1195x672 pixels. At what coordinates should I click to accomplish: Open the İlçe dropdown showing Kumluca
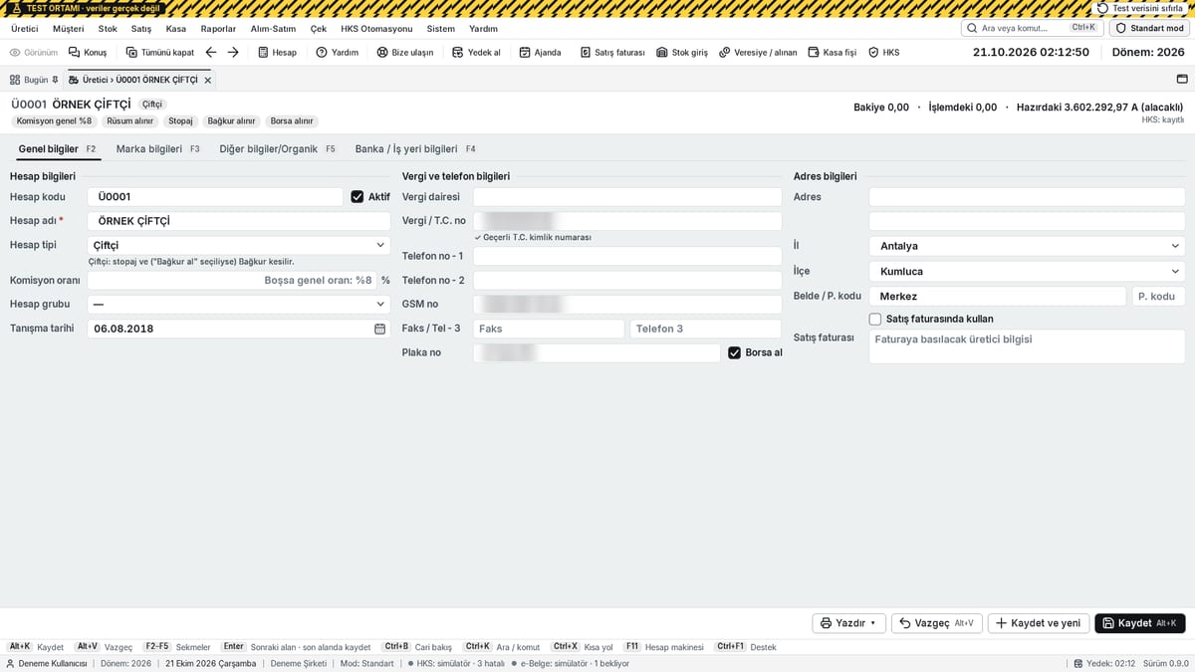click(1027, 271)
